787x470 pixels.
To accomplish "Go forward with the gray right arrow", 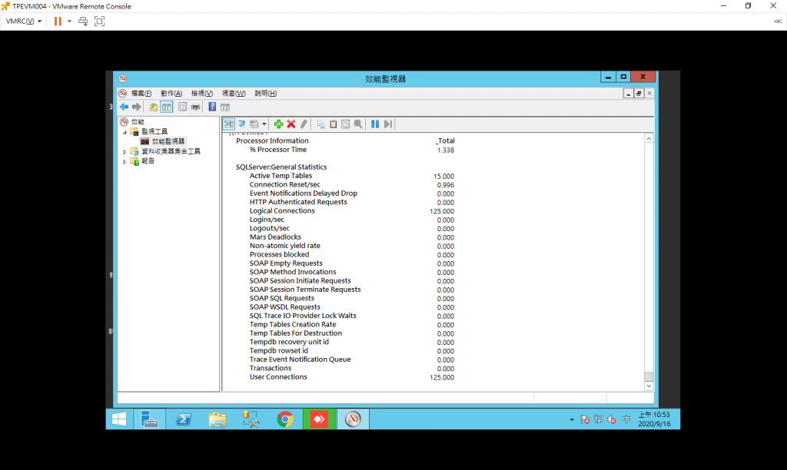I will coord(137,107).
